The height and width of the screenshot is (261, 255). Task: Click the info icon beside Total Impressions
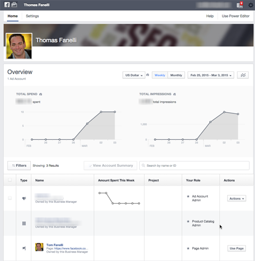pos(175,94)
